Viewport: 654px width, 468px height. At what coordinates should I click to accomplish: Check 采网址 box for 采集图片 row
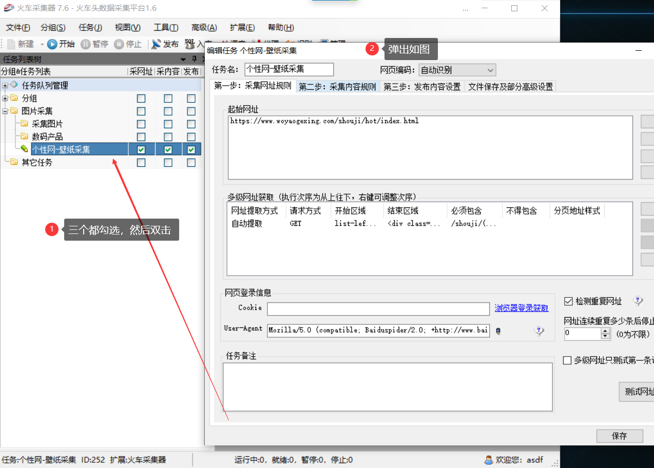pos(141,124)
